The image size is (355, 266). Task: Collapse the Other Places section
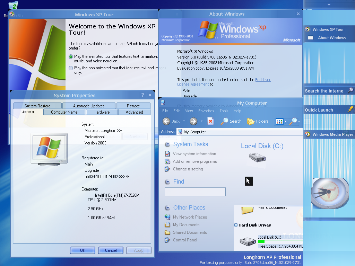click(167, 208)
